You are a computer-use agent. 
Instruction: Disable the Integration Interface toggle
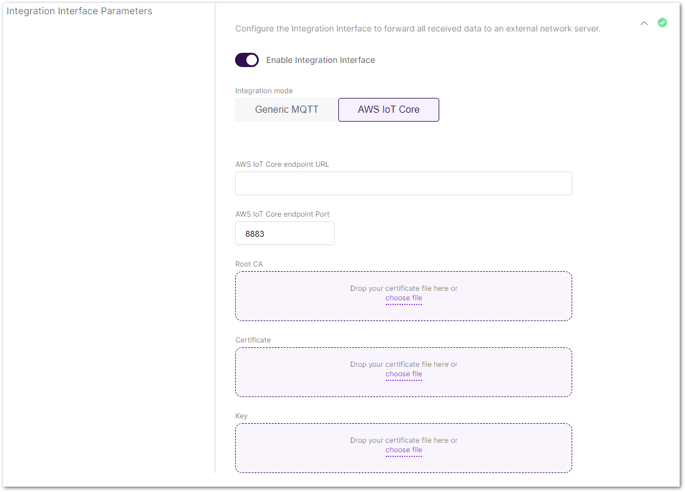(247, 60)
